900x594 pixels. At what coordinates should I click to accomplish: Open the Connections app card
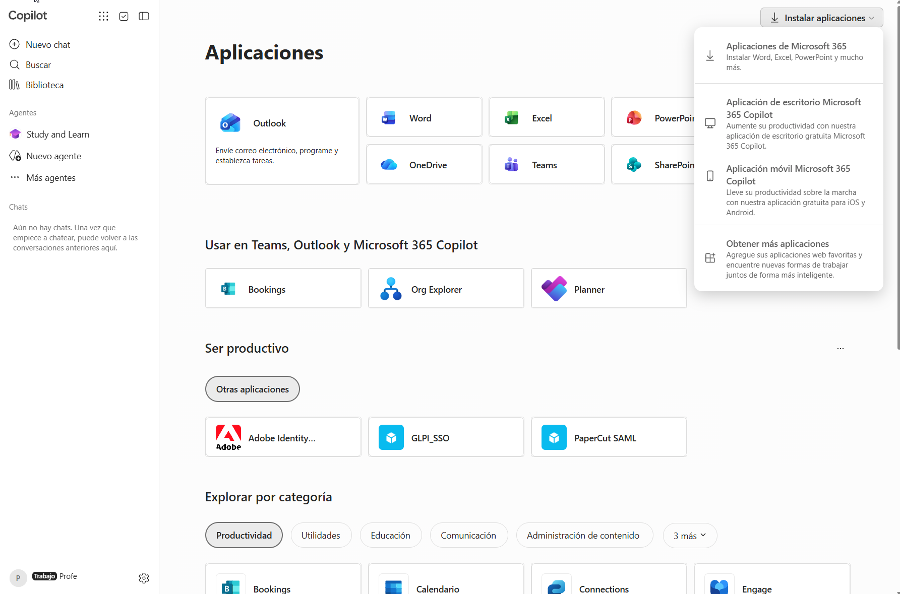point(609,579)
